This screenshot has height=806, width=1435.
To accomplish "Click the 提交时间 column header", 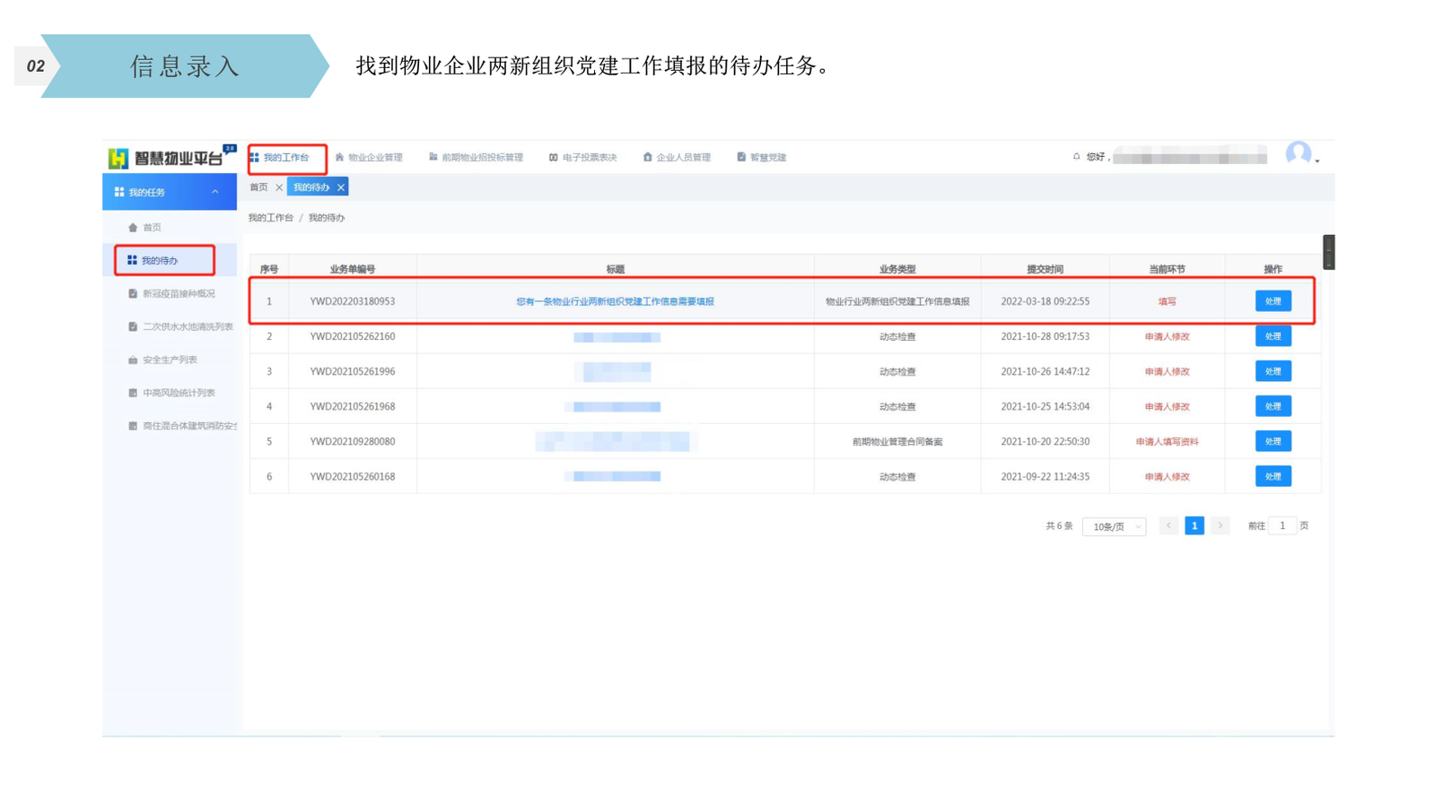I will pyautogui.click(x=1045, y=269).
